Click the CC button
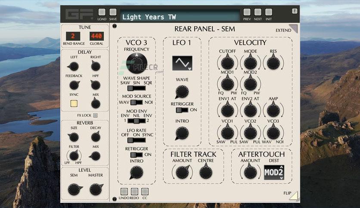The width and height of the screenshot is (360, 208). pos(145,192)
